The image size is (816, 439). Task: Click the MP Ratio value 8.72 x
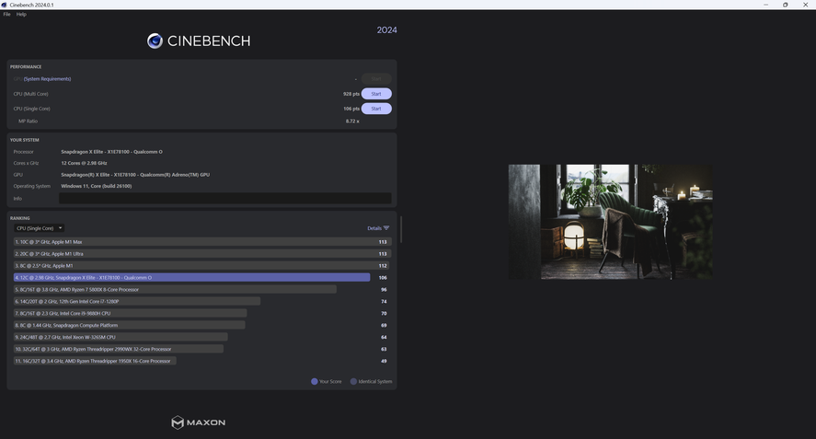pos(352,121)
